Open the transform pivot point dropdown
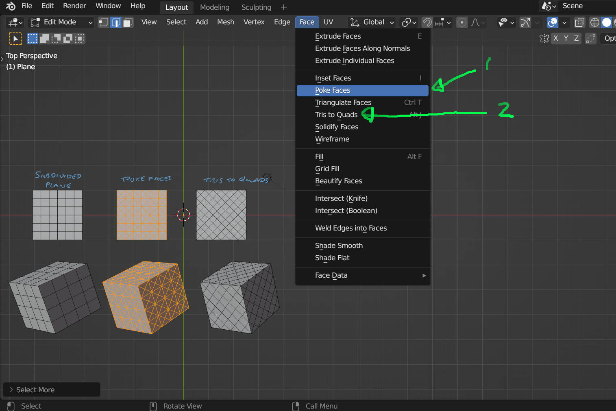This screenshot has width=616, height=411. point(409,22)
